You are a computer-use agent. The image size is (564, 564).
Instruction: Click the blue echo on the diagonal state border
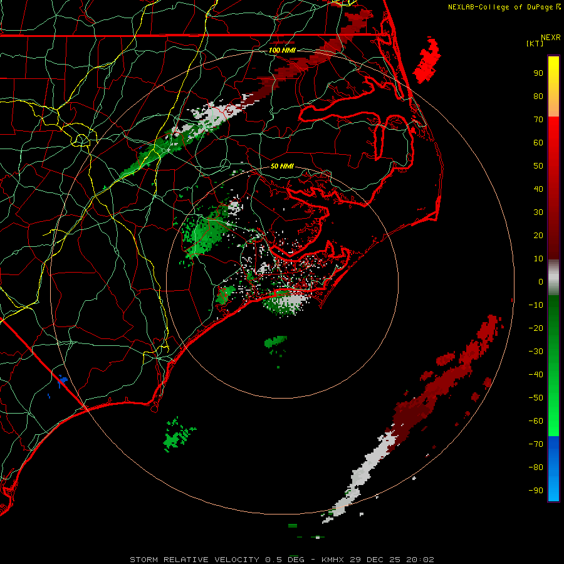(63, 380)
